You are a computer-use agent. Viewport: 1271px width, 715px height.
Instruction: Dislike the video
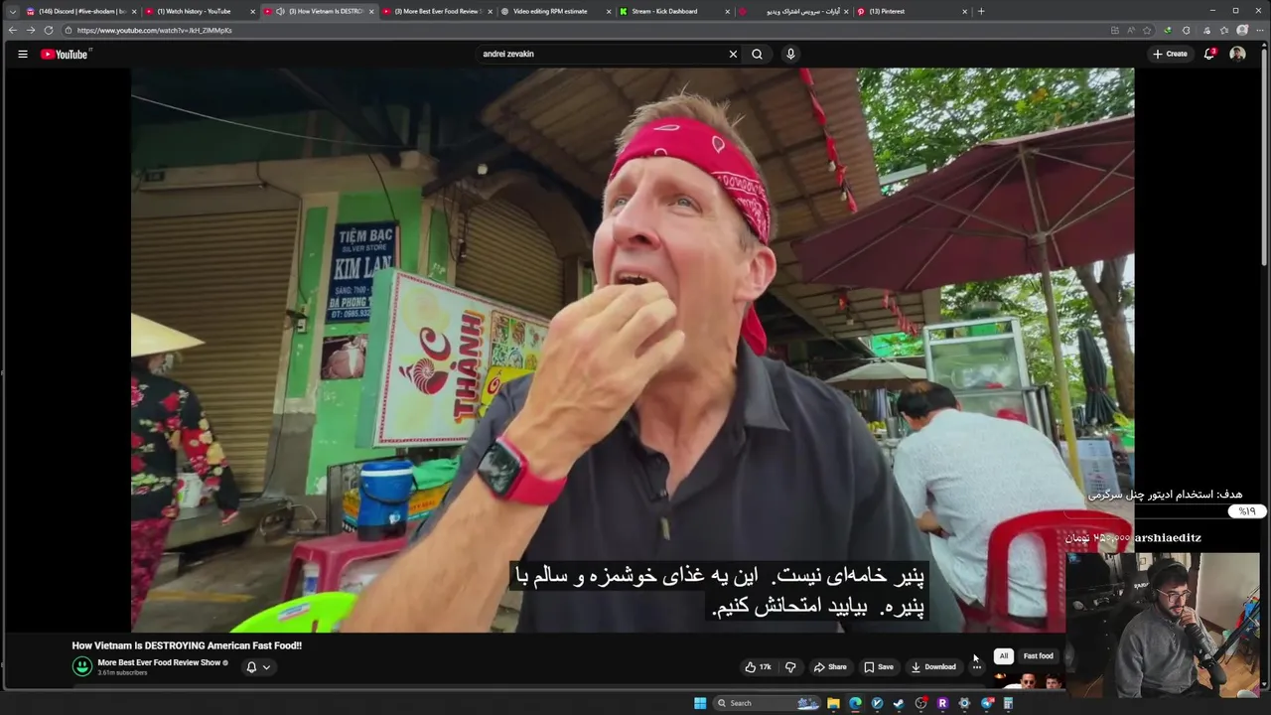tap(790, 667)
